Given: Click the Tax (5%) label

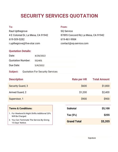Looking at the screenshot, I should pyautogui.click(x=72, y=115).
